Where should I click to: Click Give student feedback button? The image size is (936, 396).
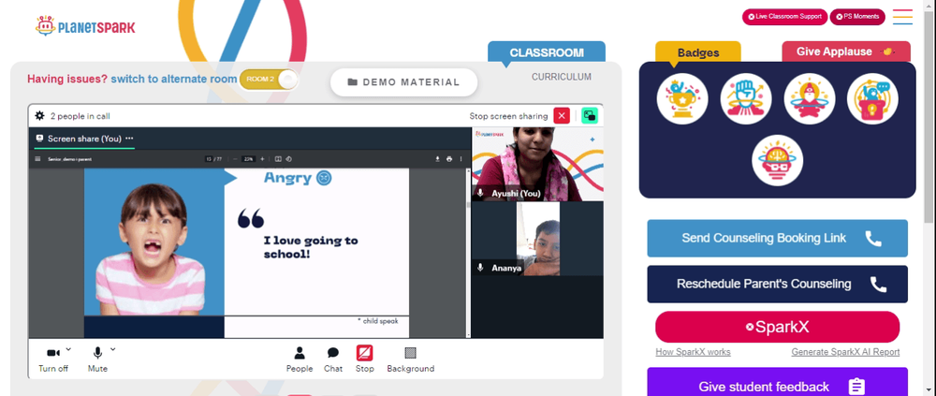[777, 382]
